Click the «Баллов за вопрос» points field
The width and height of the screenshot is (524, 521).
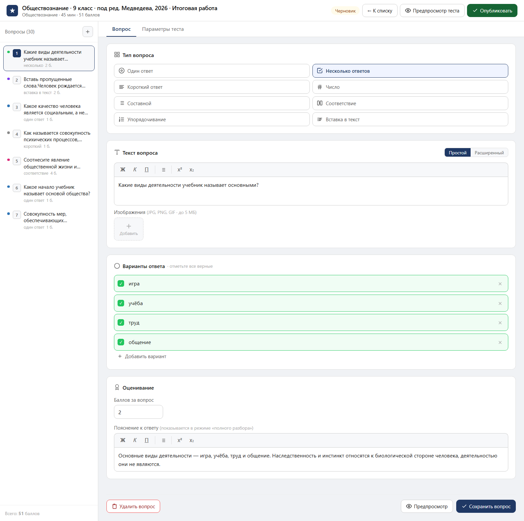tap(138, 412)
